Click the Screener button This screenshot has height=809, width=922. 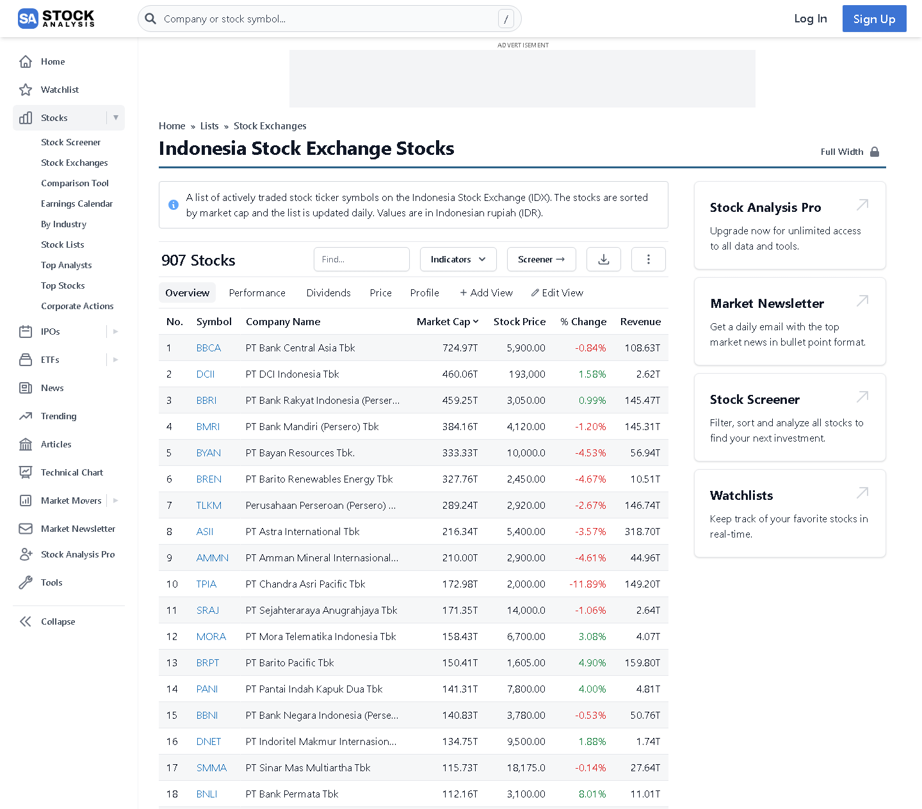[x=542, y=259]
